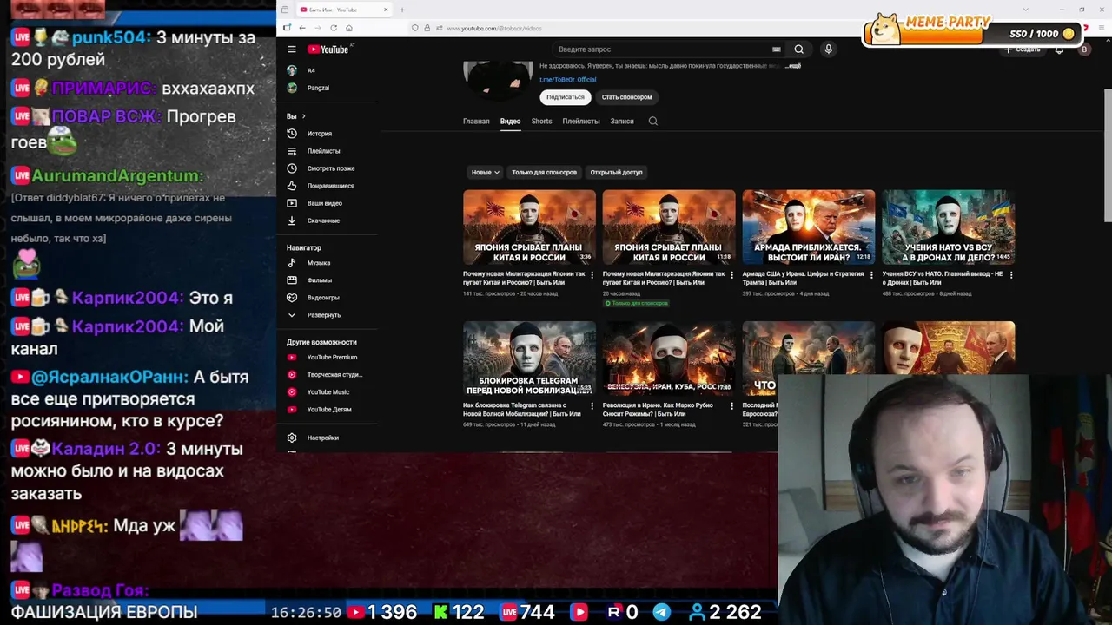
Task: Click the Создать create button
Action: 1023,49
